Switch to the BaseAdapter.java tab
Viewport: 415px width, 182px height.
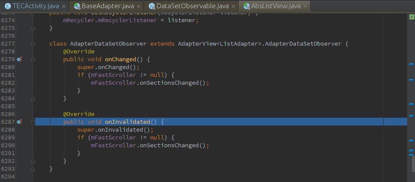[x=107, y=6]
